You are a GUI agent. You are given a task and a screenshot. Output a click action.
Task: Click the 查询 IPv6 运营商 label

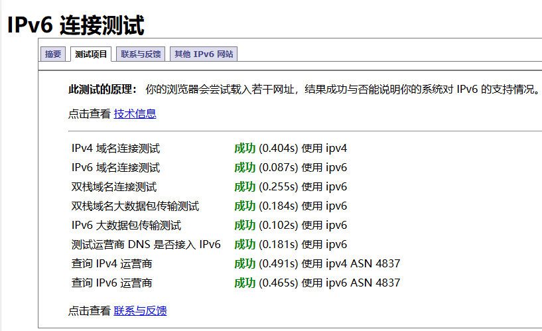click(111, 283)
